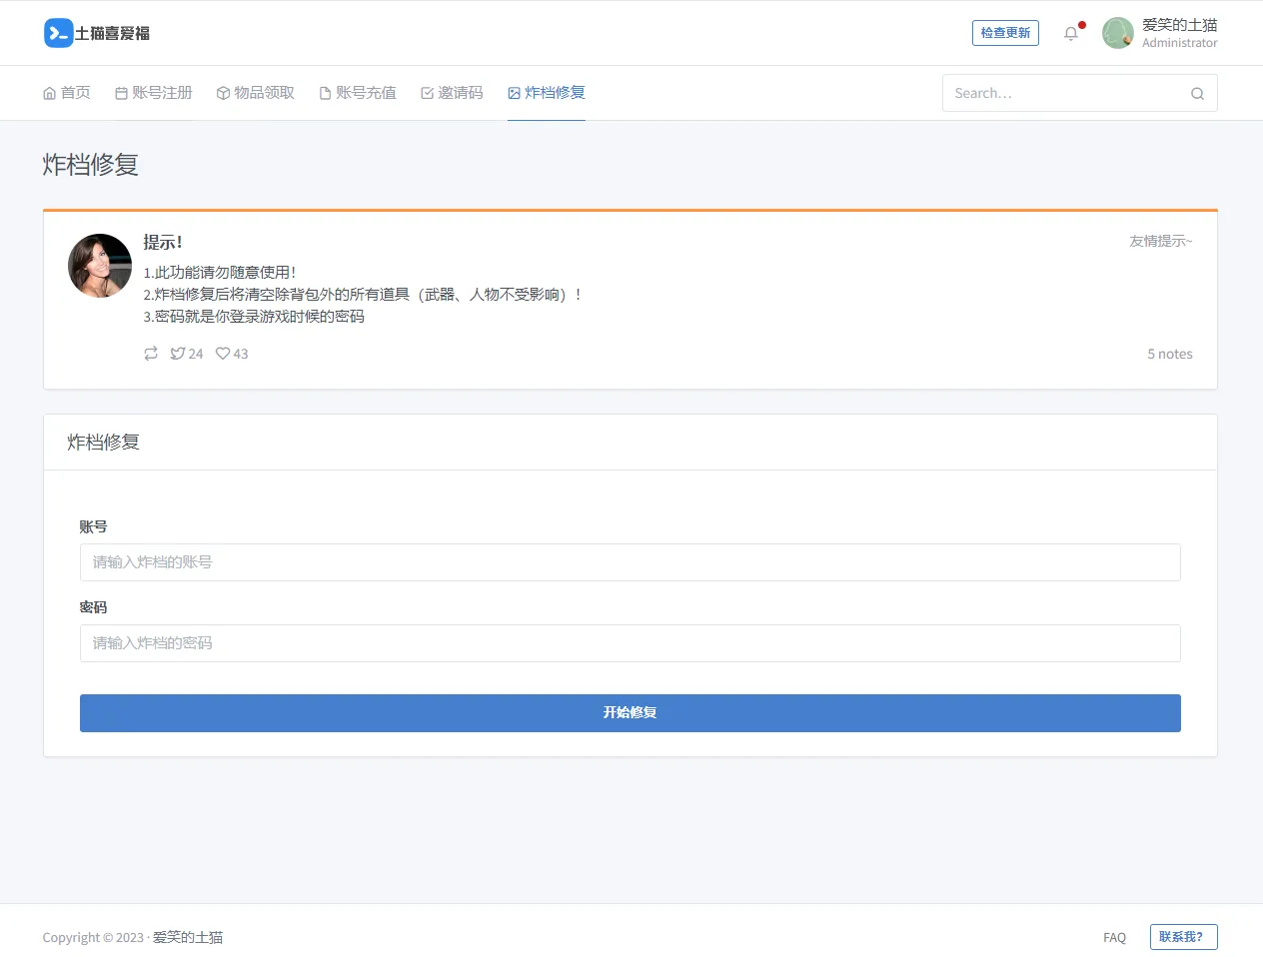Switch to the 物品领取 tab

point(256,93)
